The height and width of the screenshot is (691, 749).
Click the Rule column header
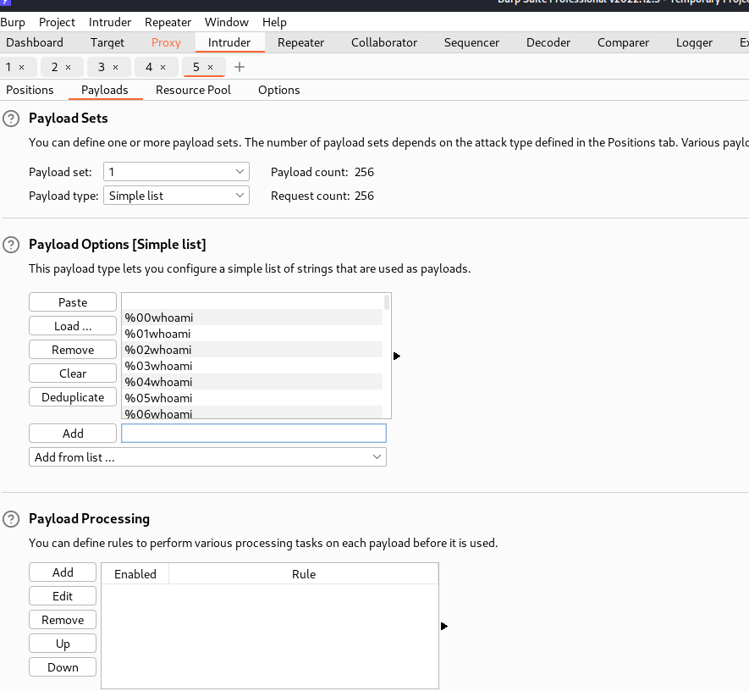pyautogui.click(x=304, y=574)
